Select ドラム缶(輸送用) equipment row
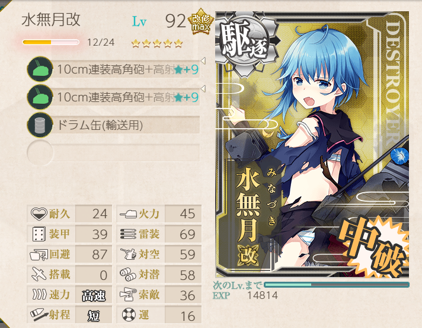 click(x=113, y=125)
